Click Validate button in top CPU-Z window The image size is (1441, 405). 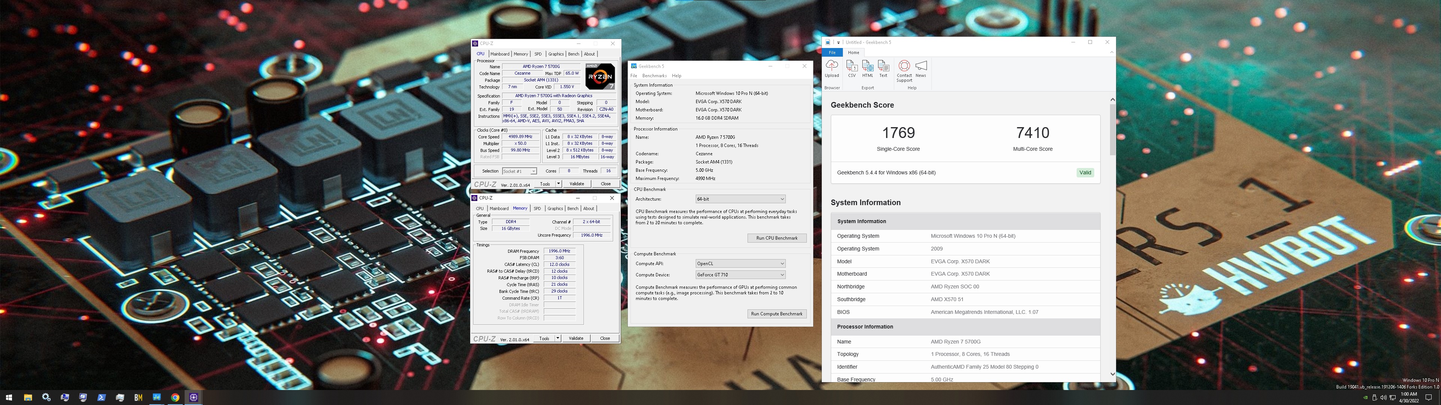[x=577, y=184]
